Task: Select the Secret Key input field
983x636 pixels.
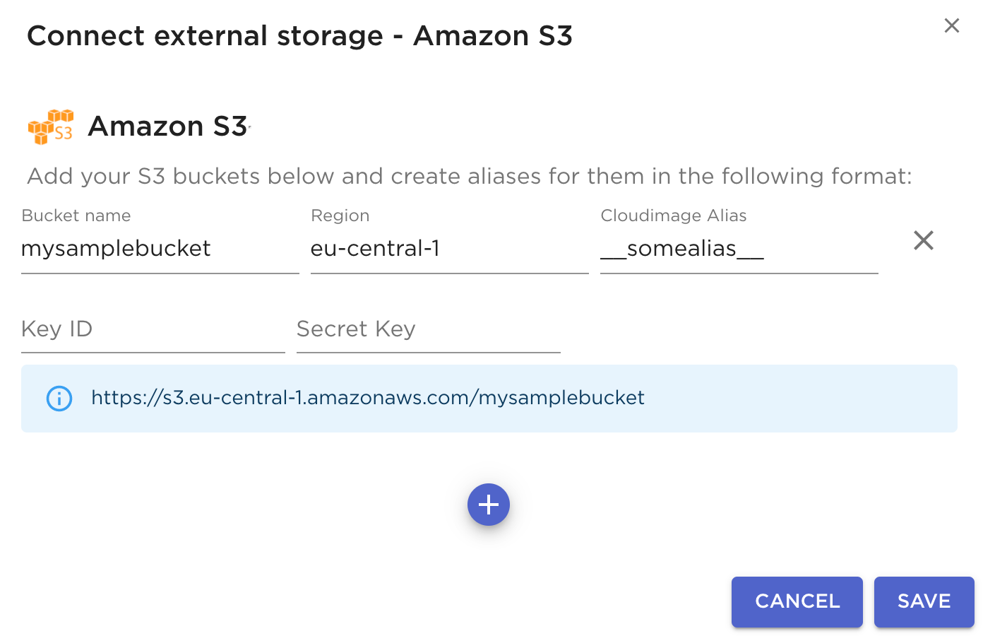Action: coord(428,329)
